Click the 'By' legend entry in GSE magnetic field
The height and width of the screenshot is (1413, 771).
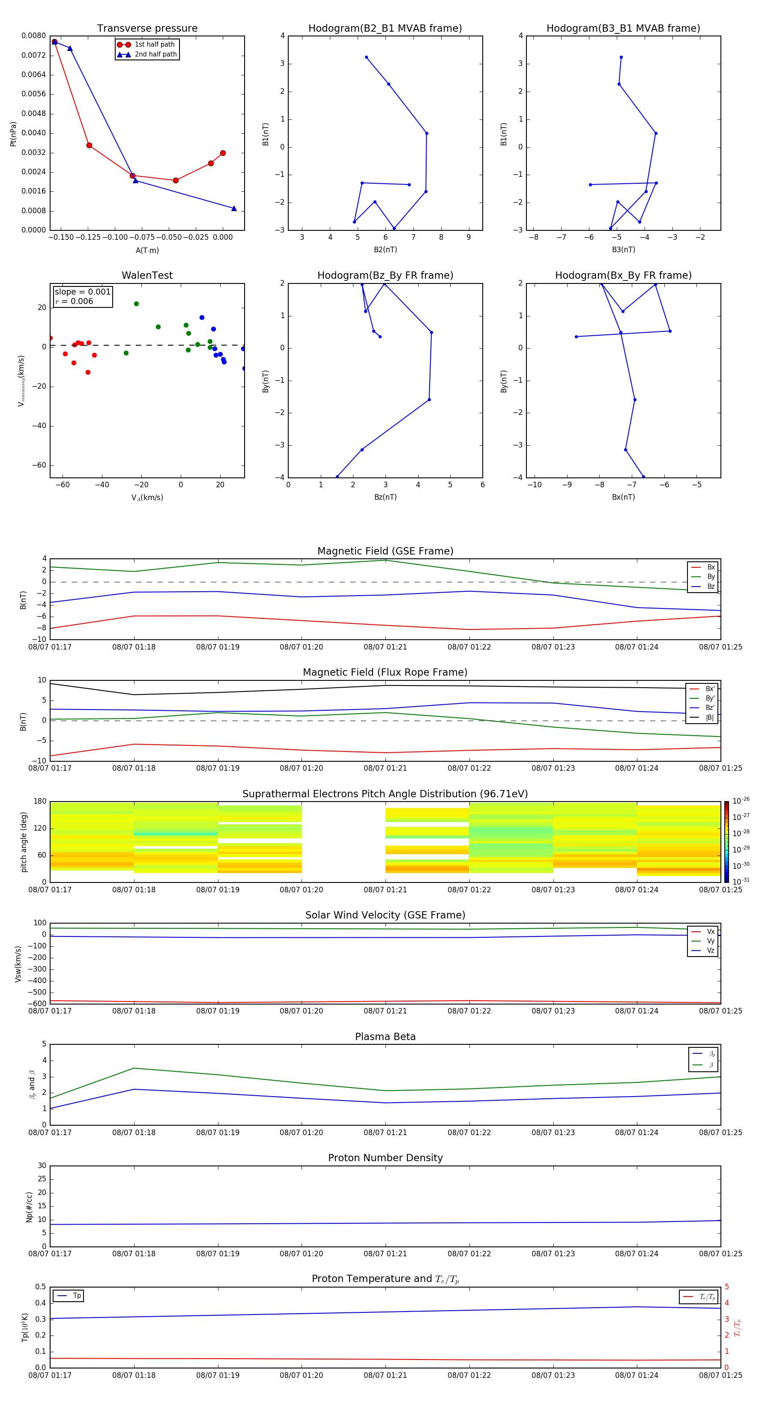pos(703,576)
